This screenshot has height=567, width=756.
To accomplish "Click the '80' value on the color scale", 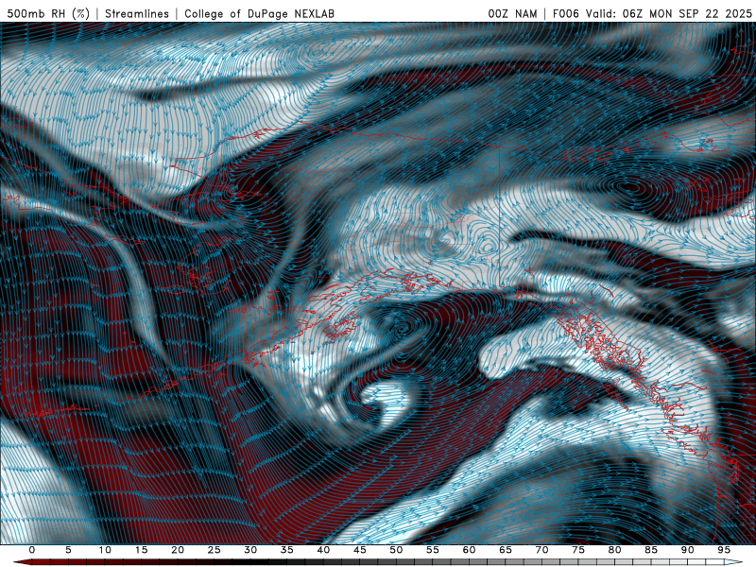I will click(x=615, y=550).
